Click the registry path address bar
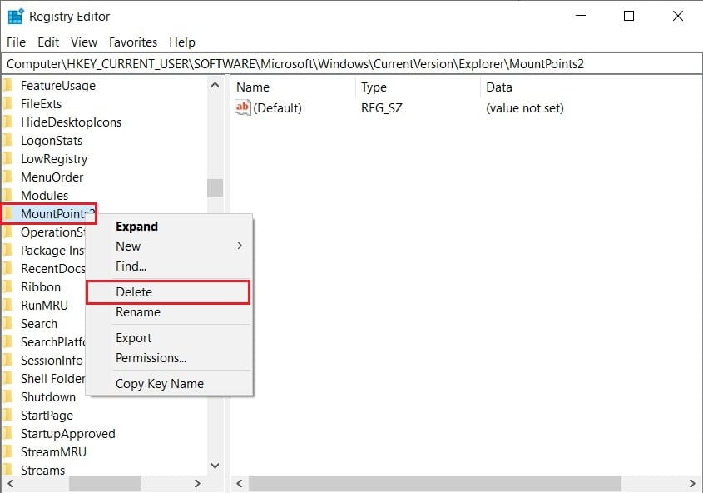The image size is (703, 493). [x=349, y=62]
